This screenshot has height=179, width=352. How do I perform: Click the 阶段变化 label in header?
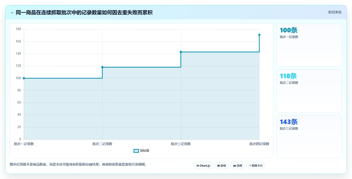pos(335,12)
